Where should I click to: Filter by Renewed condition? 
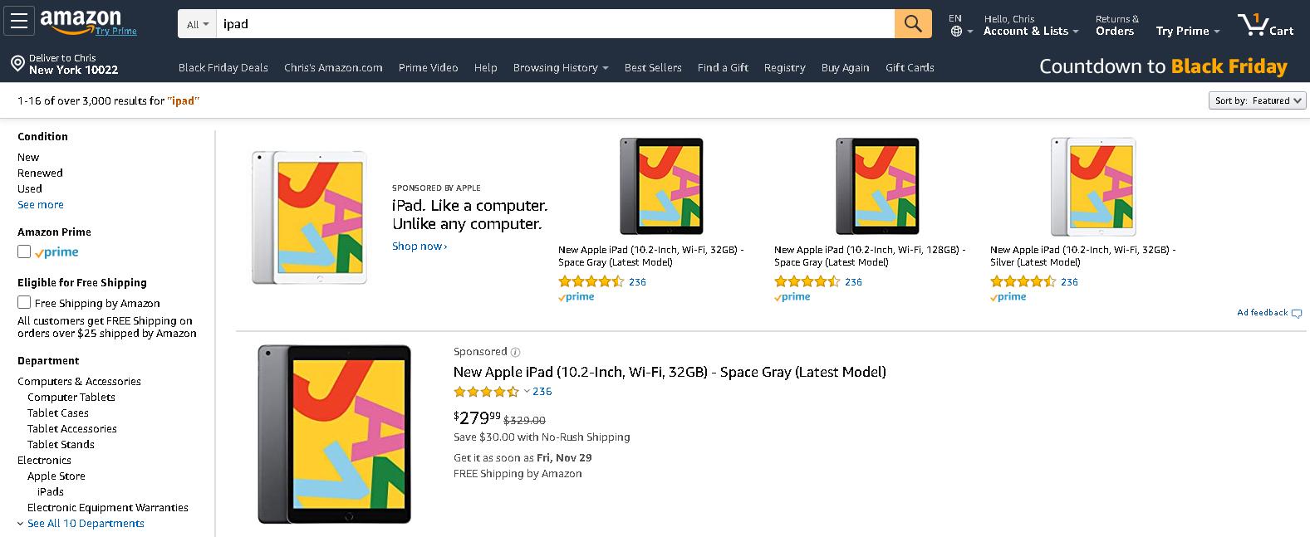point(40,173)
